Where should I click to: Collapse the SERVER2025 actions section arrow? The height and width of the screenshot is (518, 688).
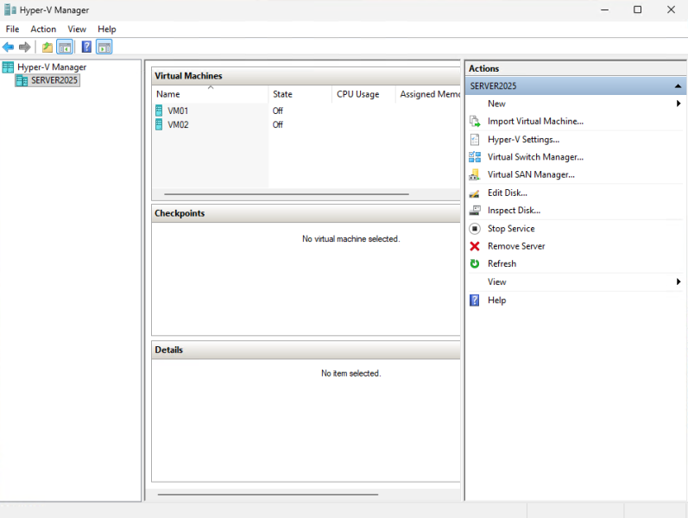pyautogui.click(x=678, y=86)
